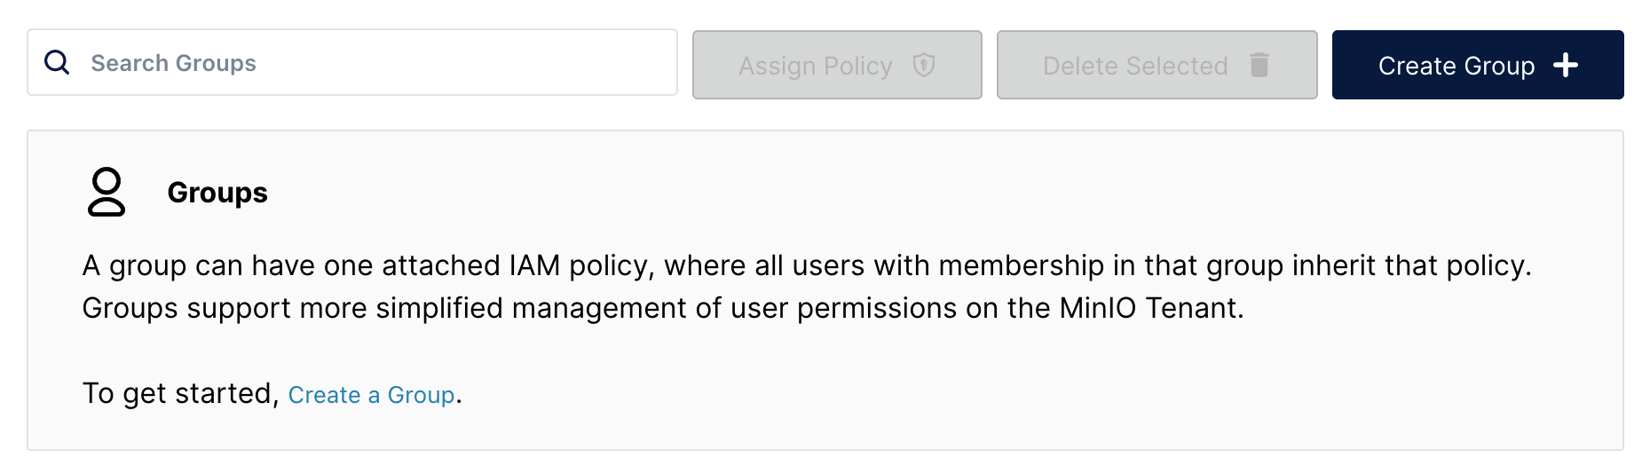Click the trash can icon

pos(1259,65)
